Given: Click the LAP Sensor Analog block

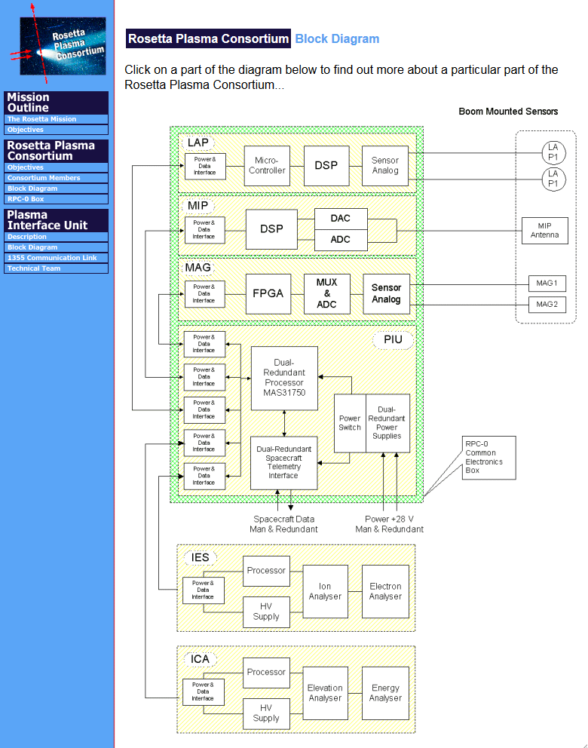Looking at the screenshot, I should pyautogui.click(x=385, y=166).
